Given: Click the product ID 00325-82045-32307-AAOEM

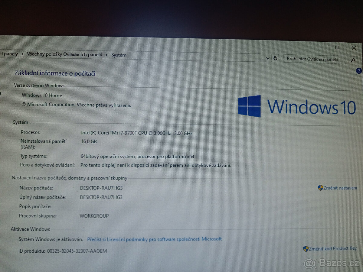Looking at the screenshot, I should point(77,251).
